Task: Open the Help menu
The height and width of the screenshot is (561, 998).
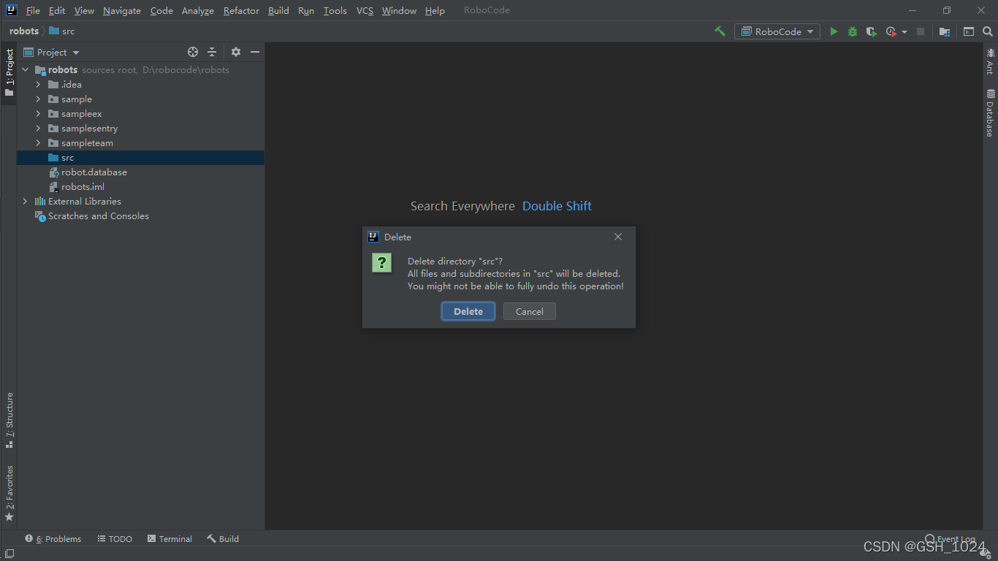Action: point(435,10)
